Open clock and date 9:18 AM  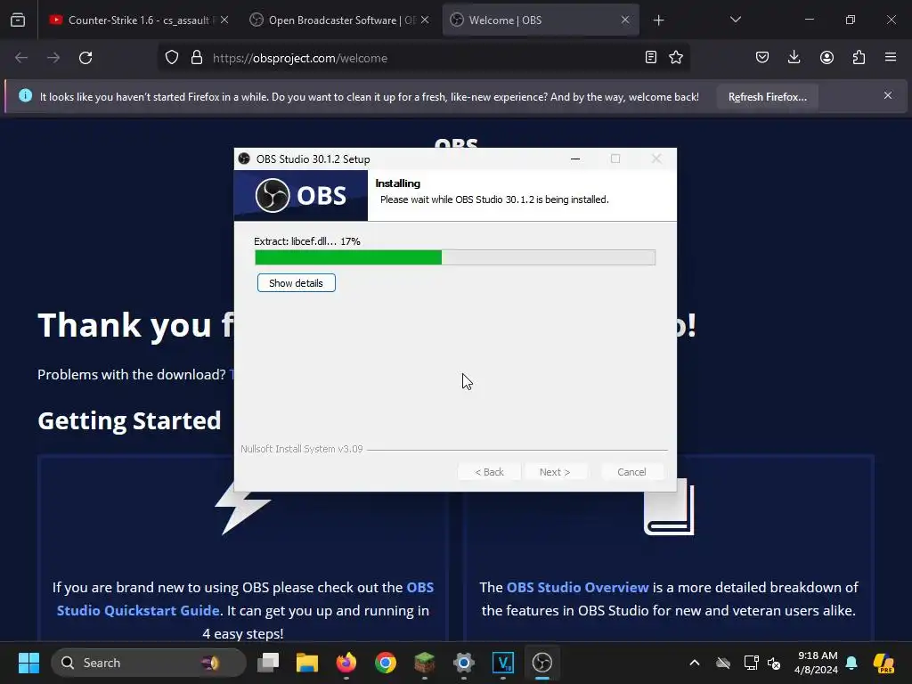coord(817,663)
